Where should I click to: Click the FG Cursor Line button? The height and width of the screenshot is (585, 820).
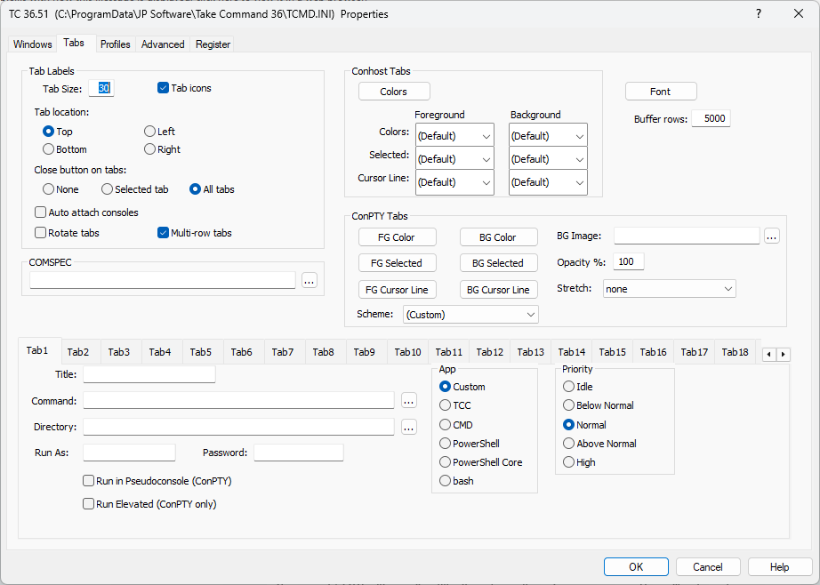pos(397,290)
